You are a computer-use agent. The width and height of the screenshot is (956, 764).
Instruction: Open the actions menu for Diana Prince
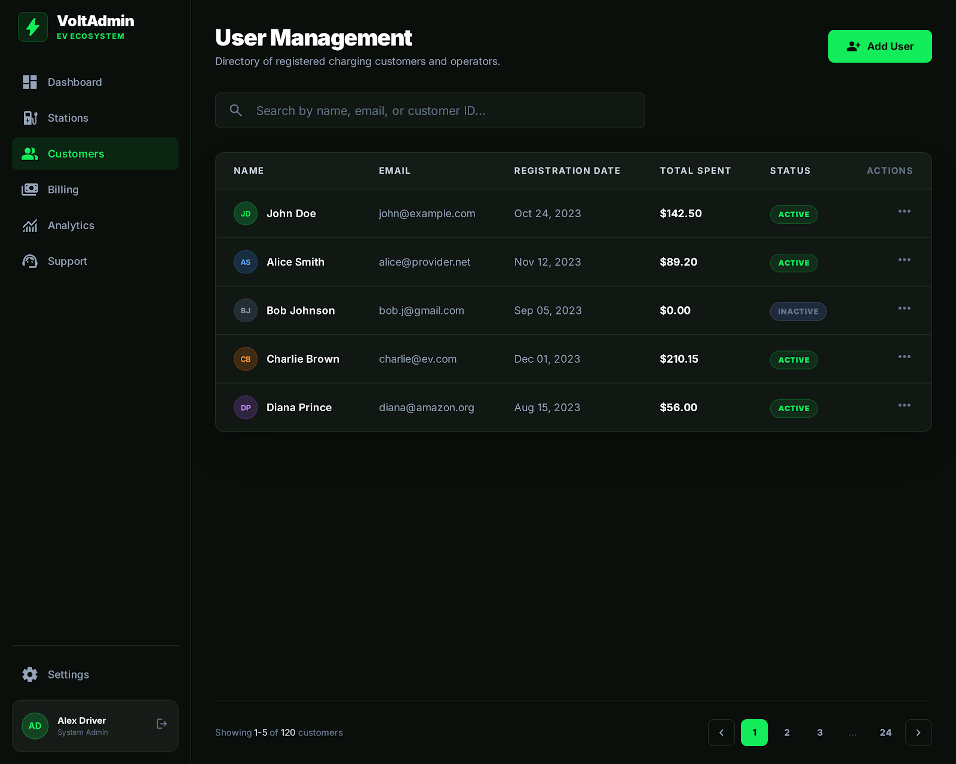(904, 405)
